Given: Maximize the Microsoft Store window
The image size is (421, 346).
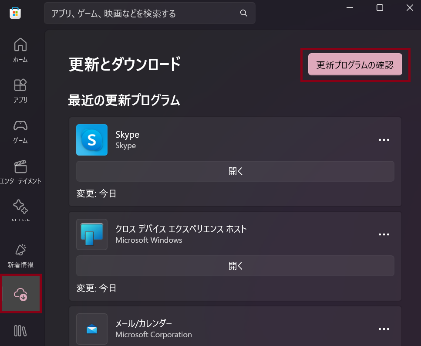Looking at the screenshot, I should point(380,8).
